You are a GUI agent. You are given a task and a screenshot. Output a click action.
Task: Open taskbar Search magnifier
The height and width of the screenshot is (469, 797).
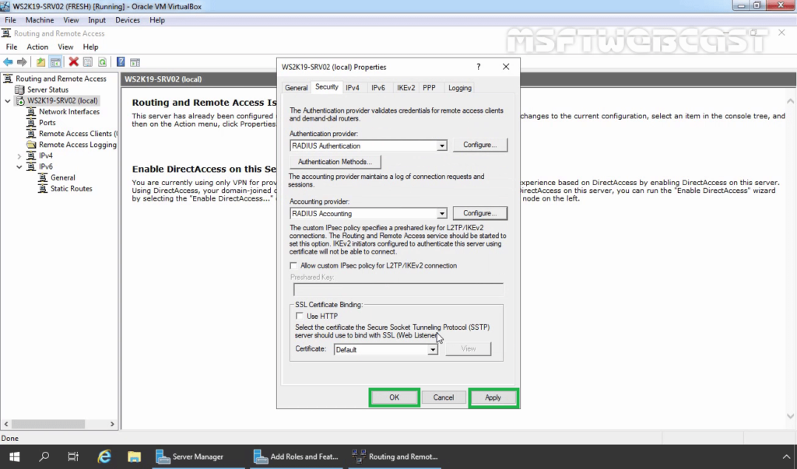point(44,457)
